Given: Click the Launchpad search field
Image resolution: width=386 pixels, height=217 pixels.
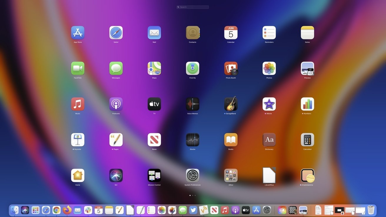Looking at the screenshot, I should 193,7.
